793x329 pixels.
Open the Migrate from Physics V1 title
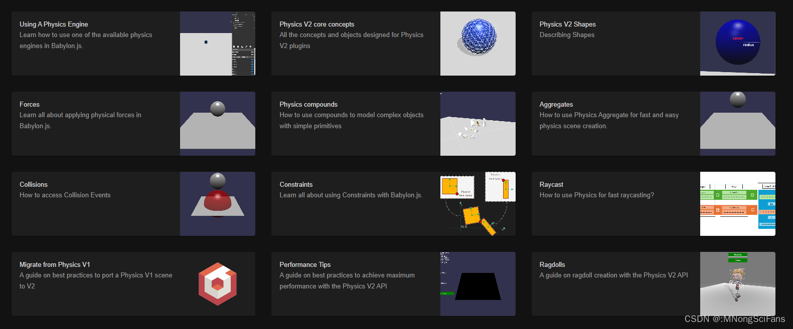click(55, 264)
